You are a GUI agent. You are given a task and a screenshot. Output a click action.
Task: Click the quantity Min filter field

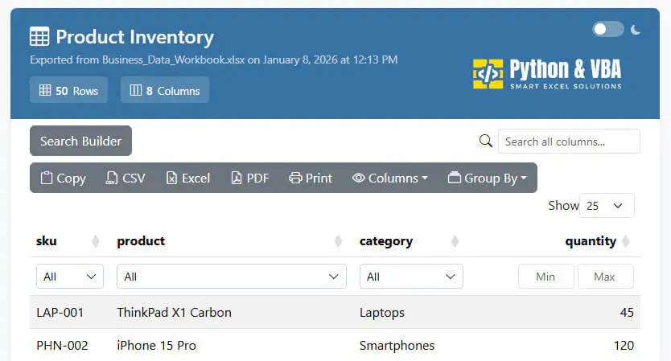pos(545,277)
